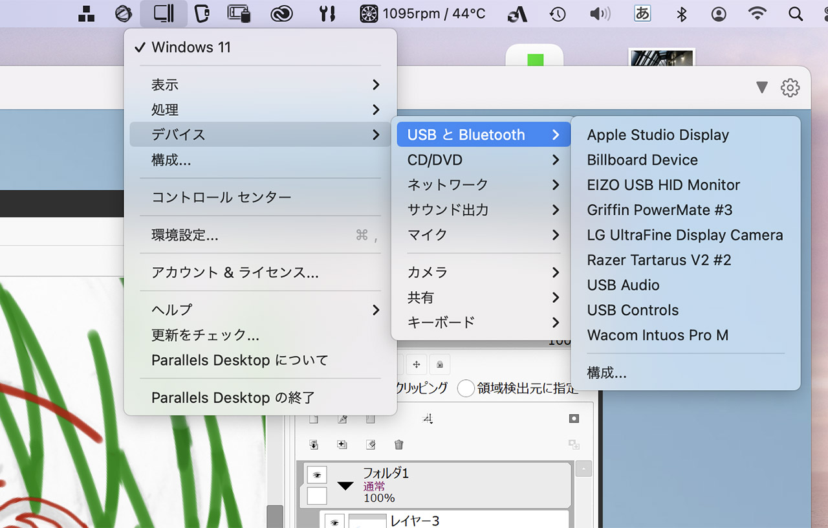Choose Parallels Desktop の終了

pos(260,397)
